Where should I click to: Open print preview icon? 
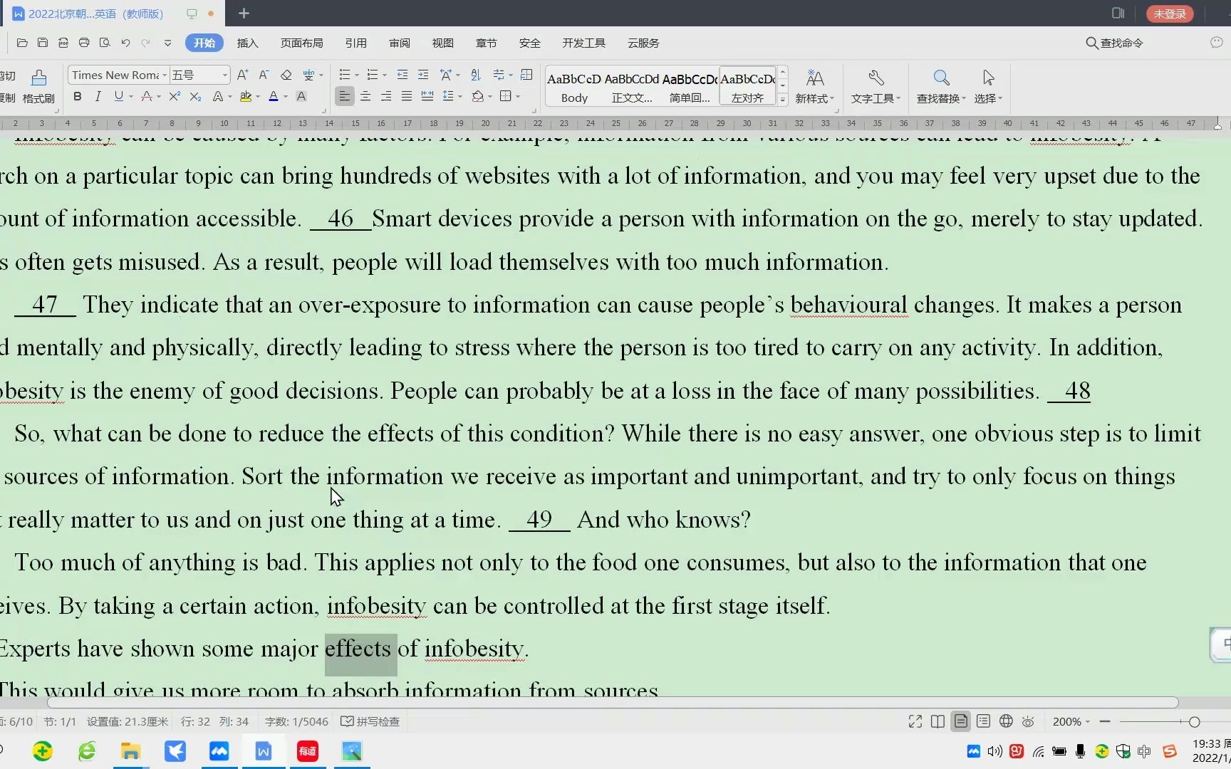(x=105, y=43)
